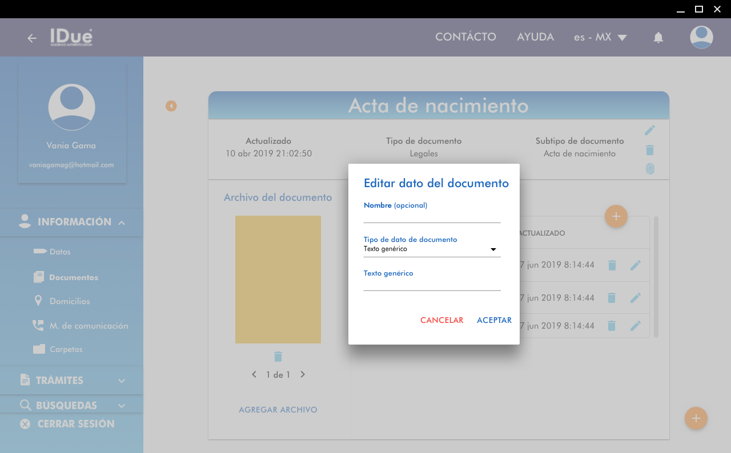731x453 pixels.
Task: Open the notifications bell
Action: 658,38
